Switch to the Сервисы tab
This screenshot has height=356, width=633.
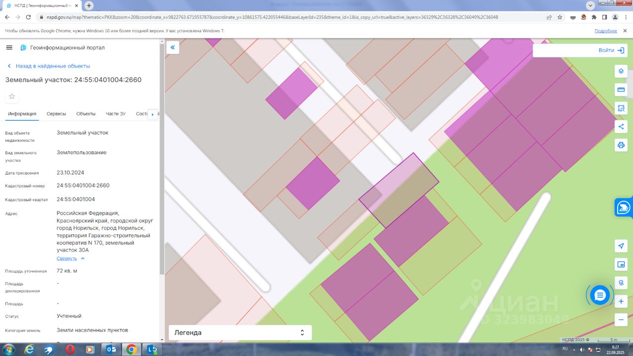(x=56, y=114)
